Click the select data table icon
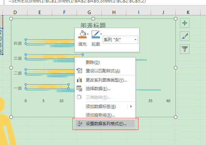 pos(79,88)
